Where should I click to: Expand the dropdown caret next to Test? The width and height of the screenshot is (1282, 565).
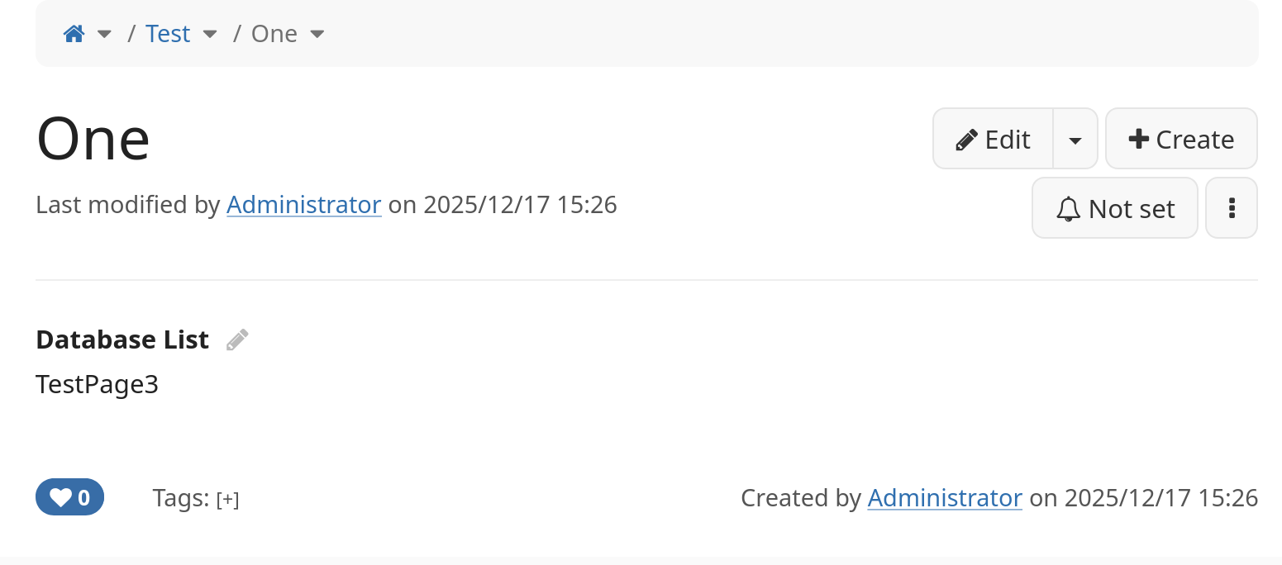(210, 34)
